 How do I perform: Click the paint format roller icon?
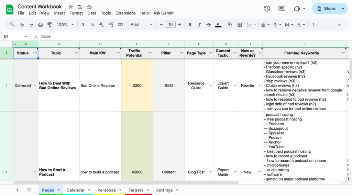[49, 25]
